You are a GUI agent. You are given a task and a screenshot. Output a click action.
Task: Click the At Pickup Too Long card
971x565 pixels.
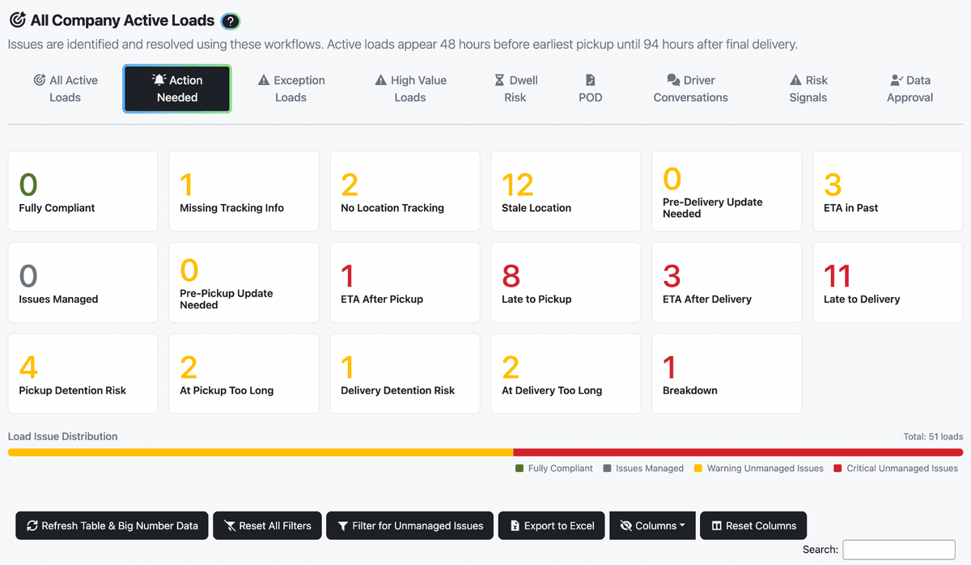(244, 374)
